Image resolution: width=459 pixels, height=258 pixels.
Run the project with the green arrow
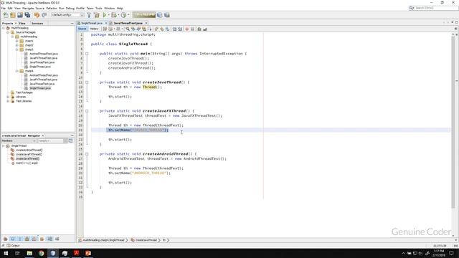click(105, 15)
